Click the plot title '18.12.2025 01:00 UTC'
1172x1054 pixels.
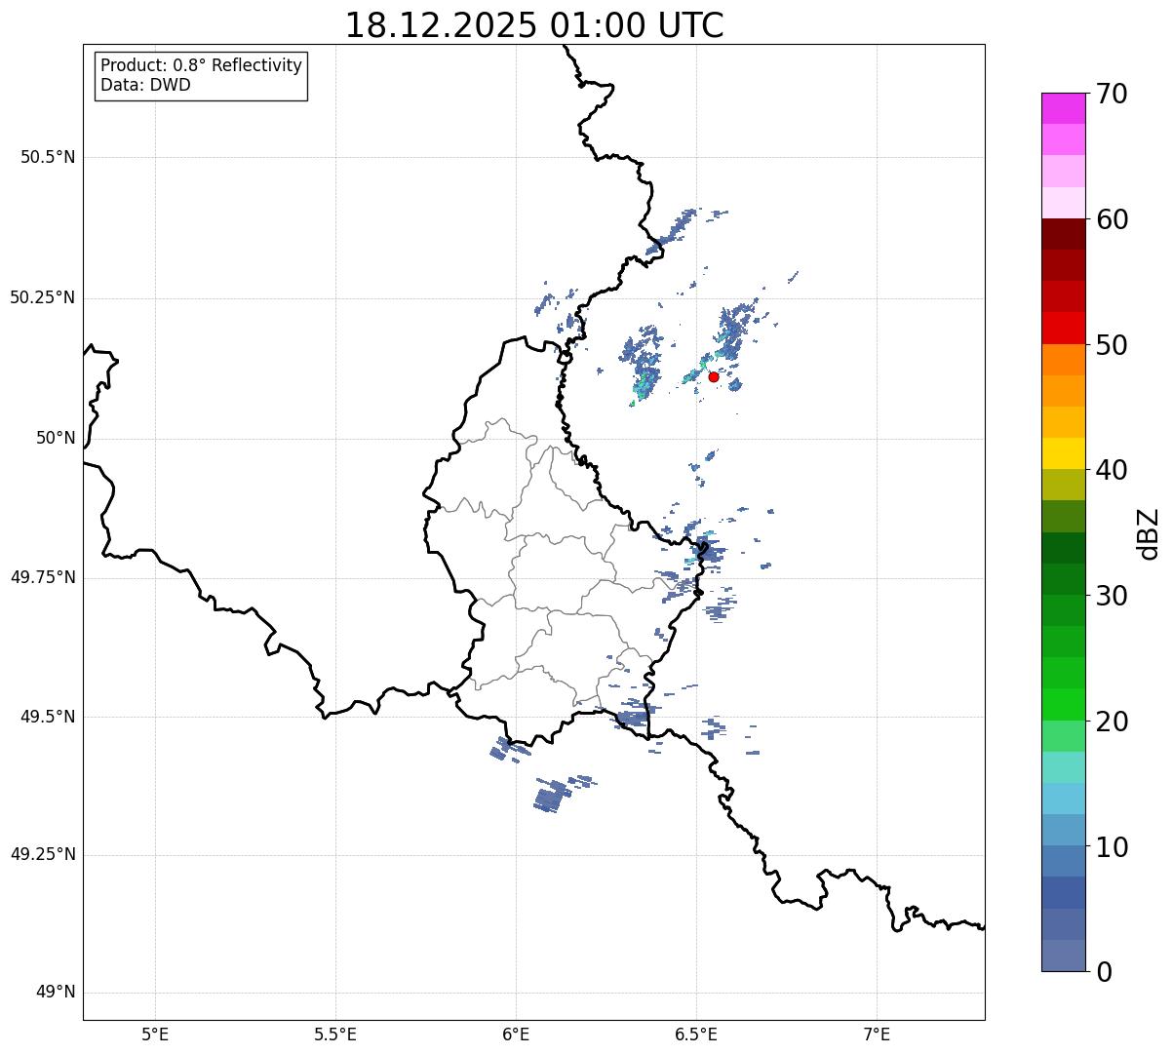[534, 25]
